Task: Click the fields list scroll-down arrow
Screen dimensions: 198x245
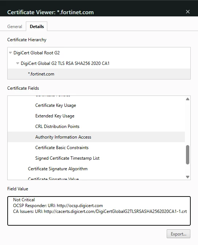Action: (187, 177)
